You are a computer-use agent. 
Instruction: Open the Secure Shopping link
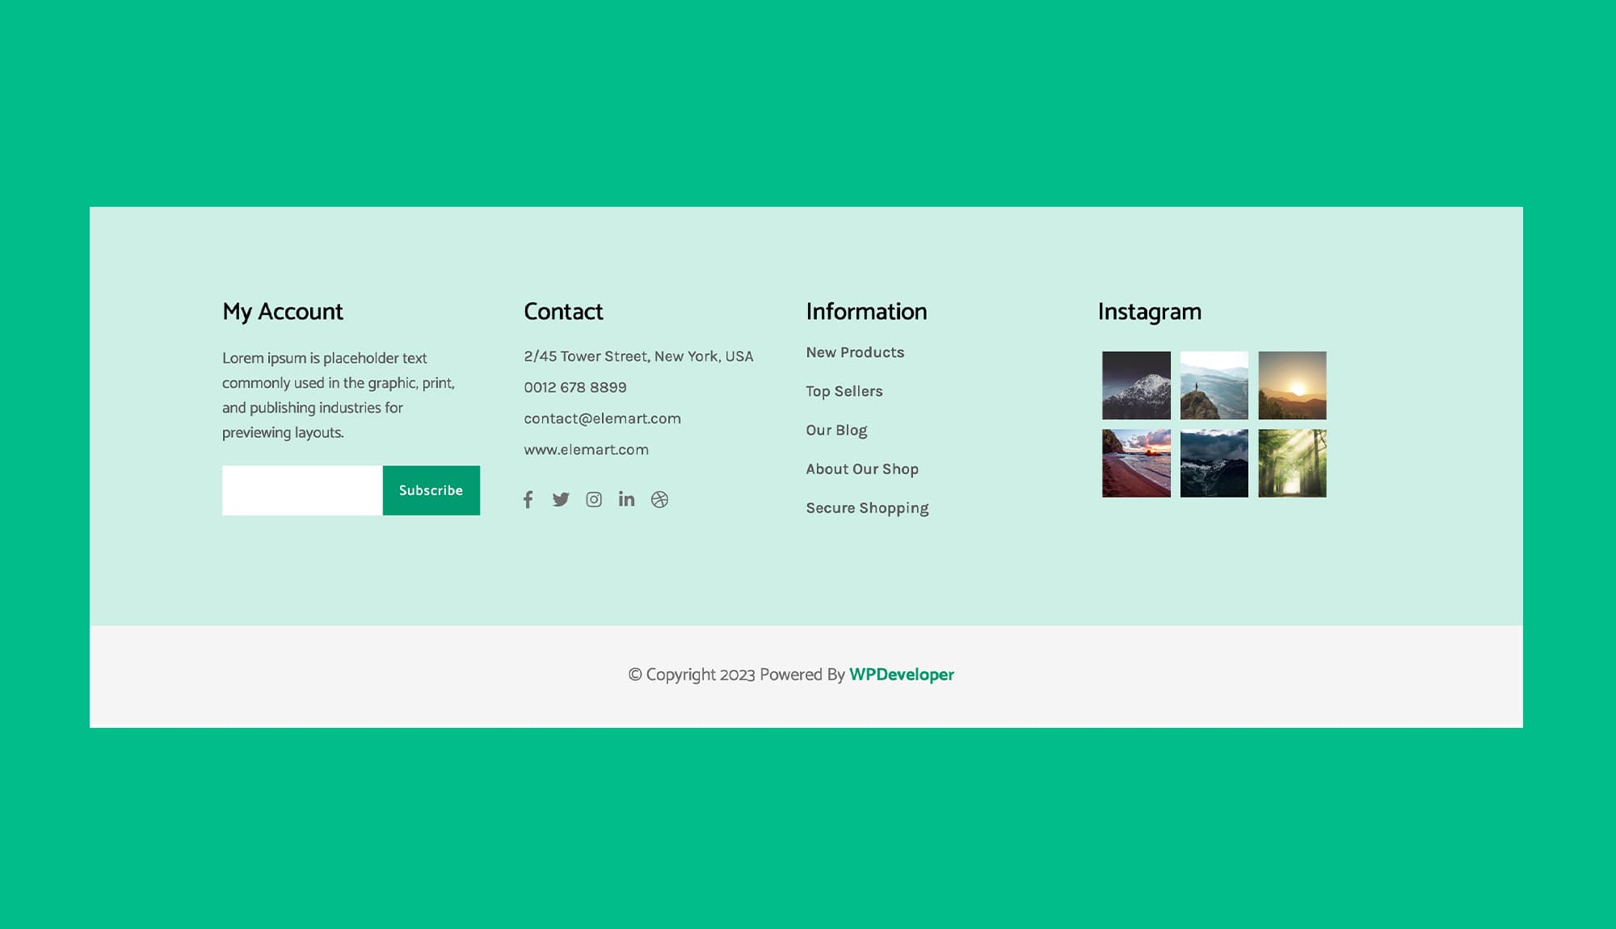866,507
